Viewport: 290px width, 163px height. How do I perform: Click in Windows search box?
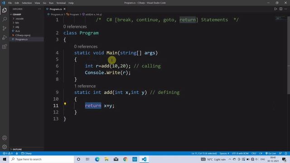coord(42,159)
